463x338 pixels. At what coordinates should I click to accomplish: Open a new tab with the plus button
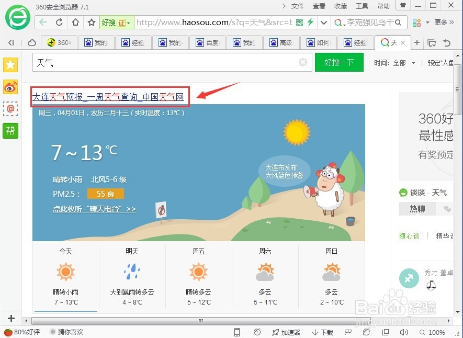tap(417, 43)
